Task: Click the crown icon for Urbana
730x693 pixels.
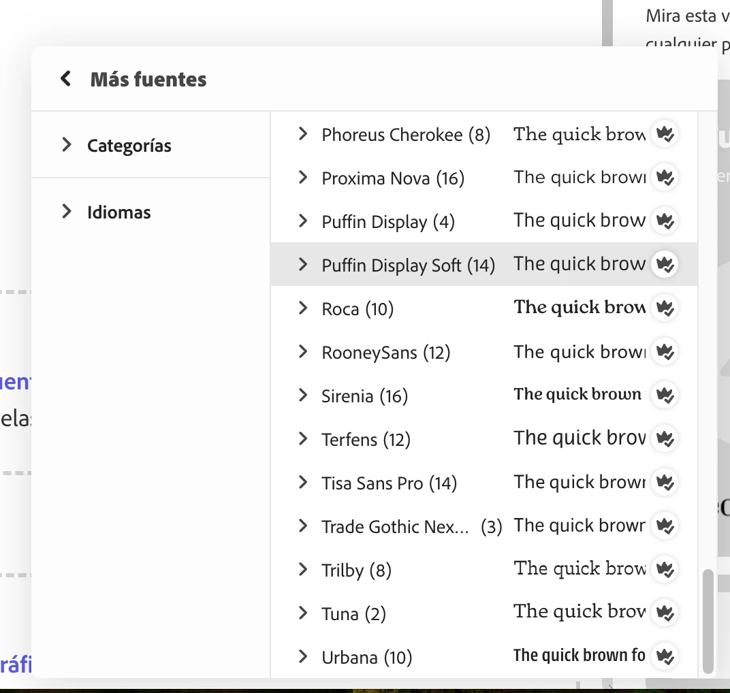Action: click(665, 656)
